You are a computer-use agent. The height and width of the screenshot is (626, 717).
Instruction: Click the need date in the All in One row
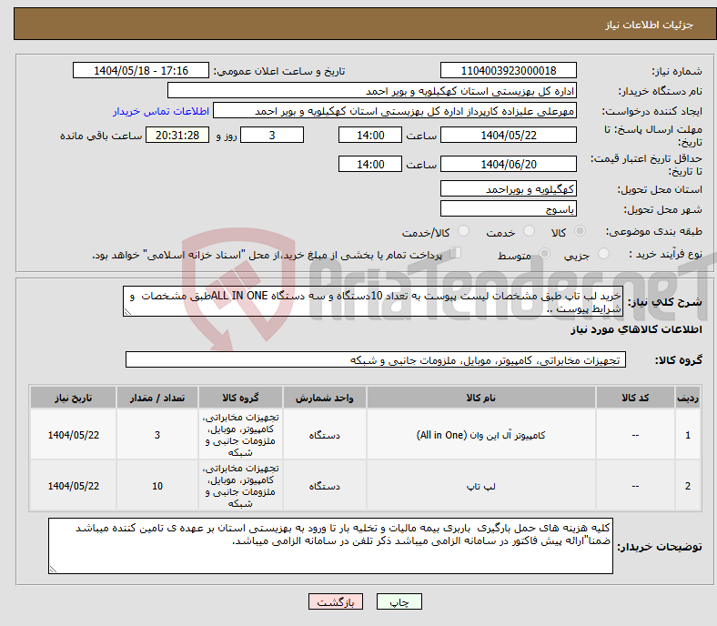click(x=73, y=435)
